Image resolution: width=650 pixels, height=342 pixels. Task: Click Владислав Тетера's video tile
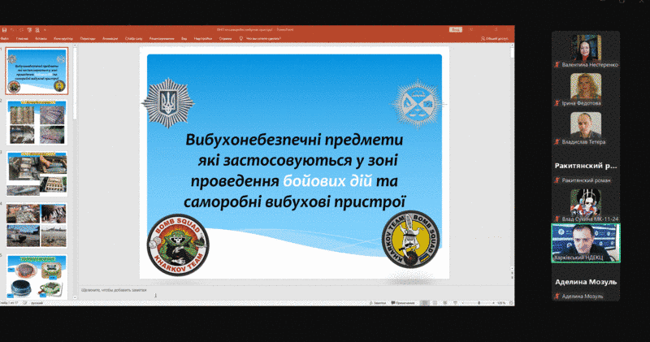pyautogui.click(x=586, y=128)
